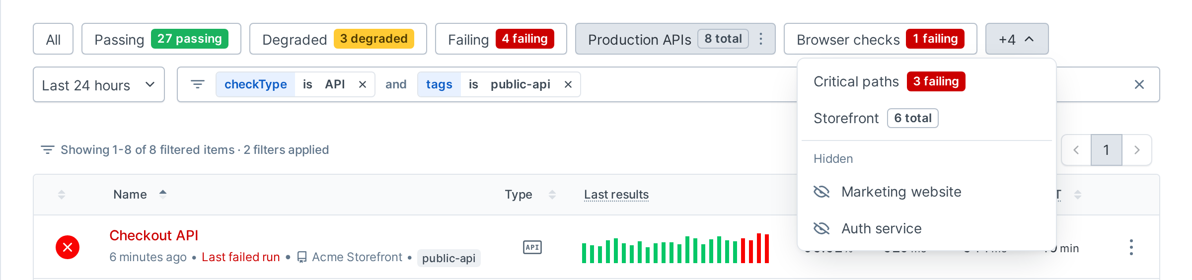Choose Critical paths from the dropdown
The height and width of the screenshot is (280, 1192).
(x=927, y=81)
